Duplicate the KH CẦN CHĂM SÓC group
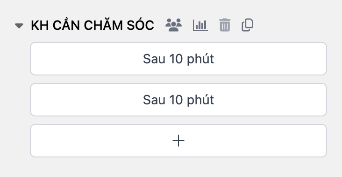Viewport: 342px width, 177px height. [248, 25]
